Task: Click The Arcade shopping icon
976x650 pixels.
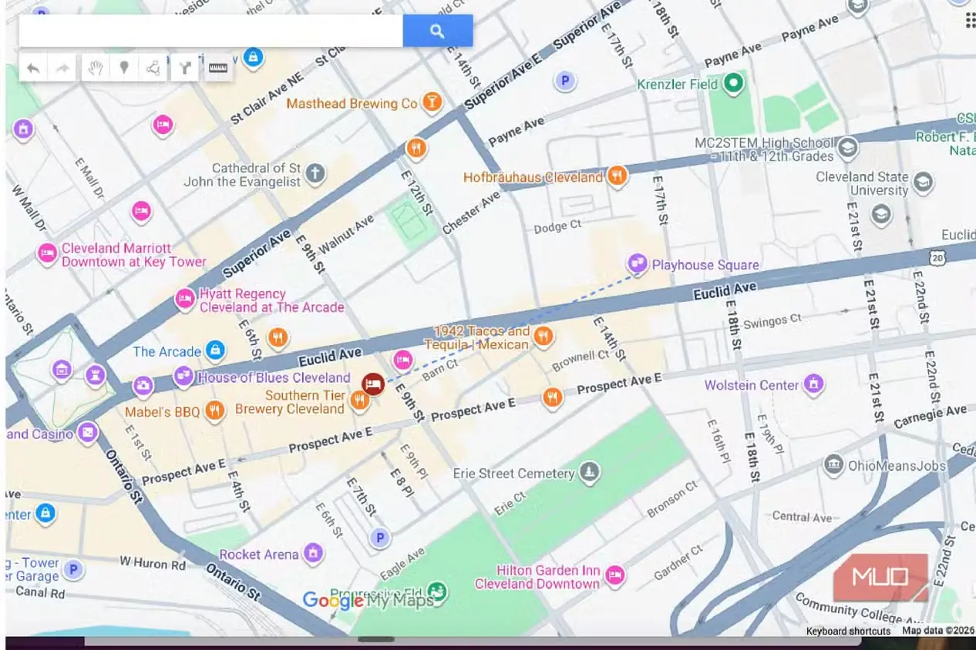Action: (x=215, y=351)
